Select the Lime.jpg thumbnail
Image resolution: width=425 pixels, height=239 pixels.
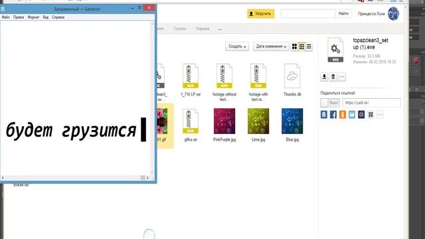(258, 121)
